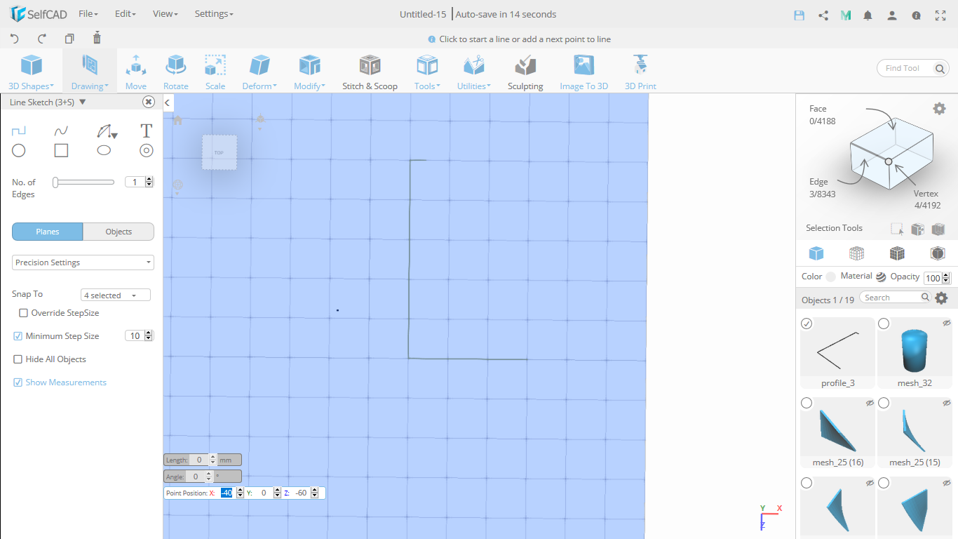This screenshot has height=539, width=958.
Task: Select the Text sketch tool
Action: point(146,131)
